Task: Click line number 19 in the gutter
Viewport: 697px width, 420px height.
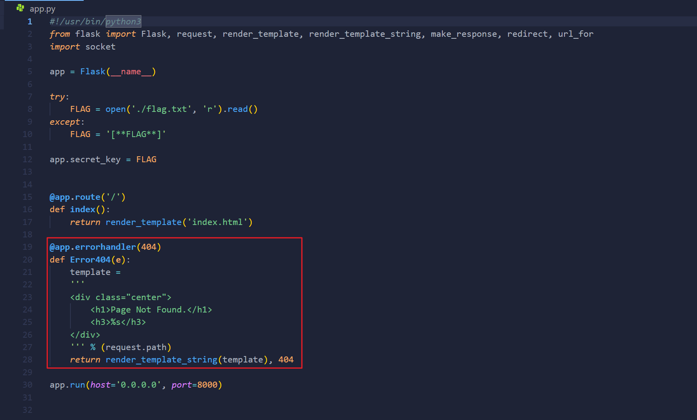Action: (27, 247)
